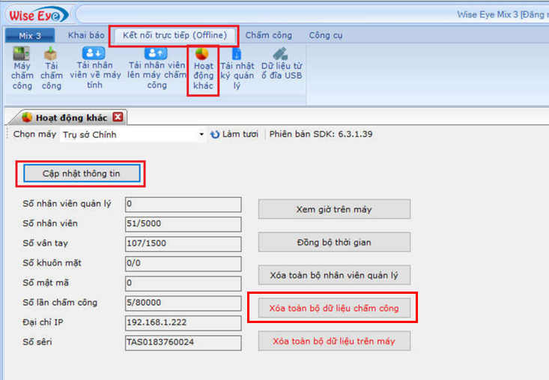Viewport: 549px width, 380px height.
Task: Click Xóa toàn bộ dữ liệu chấm công
Action: tap(334, 308)
